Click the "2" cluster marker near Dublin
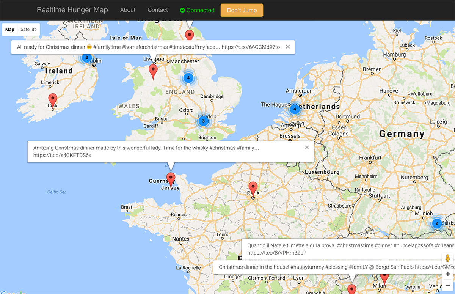 86,58
